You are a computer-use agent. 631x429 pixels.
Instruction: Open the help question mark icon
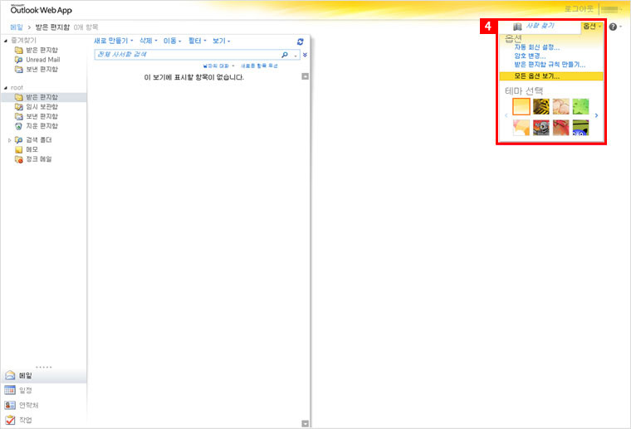tap(613, 27)
